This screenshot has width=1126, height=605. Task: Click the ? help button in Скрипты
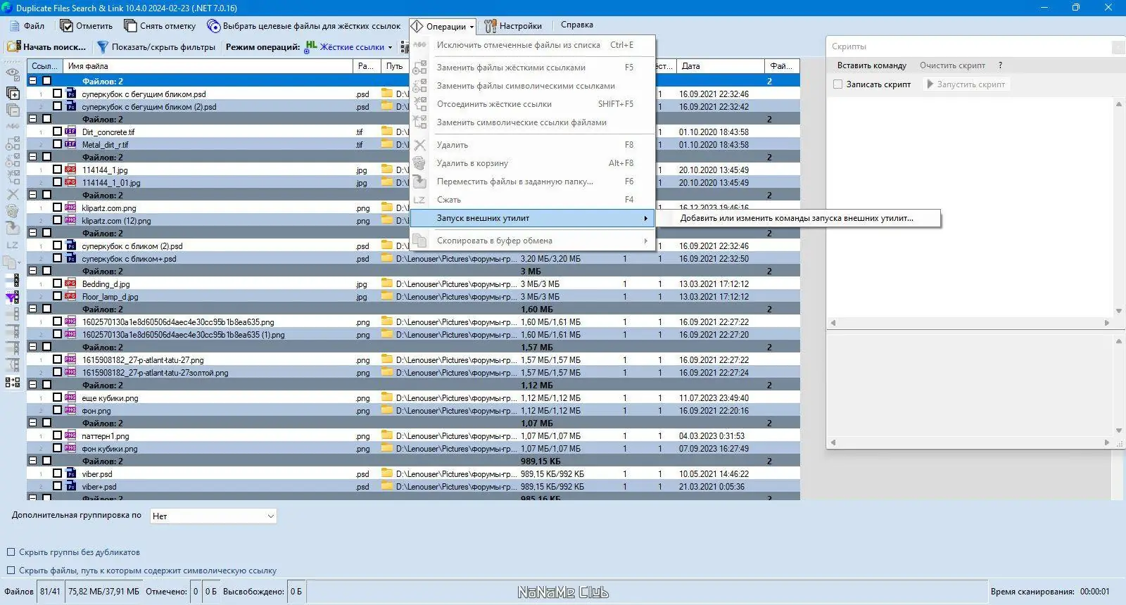pyautogui.click(x=1000, y=65)
